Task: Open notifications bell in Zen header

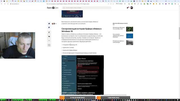Action: [x=128, y=8]
